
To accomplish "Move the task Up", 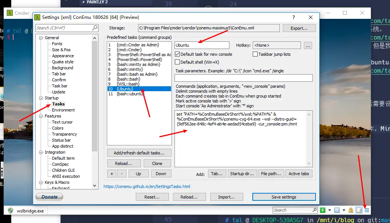I will point(138,174).
